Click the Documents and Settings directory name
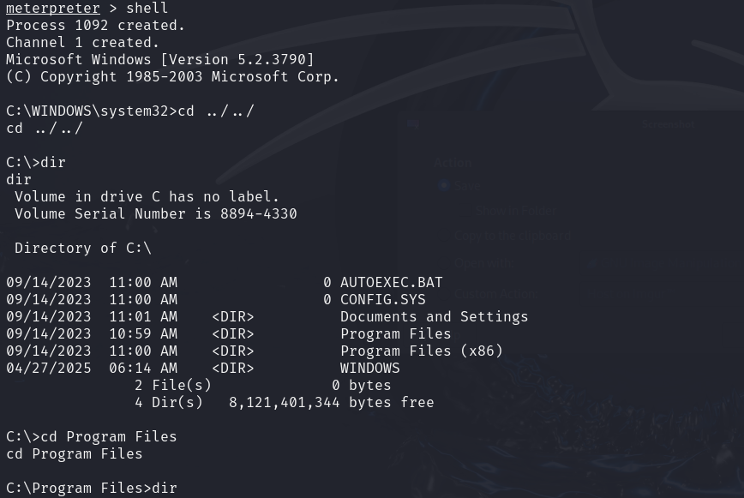Image resolution: width=744 pixels, height=498 pixels. 435,317
